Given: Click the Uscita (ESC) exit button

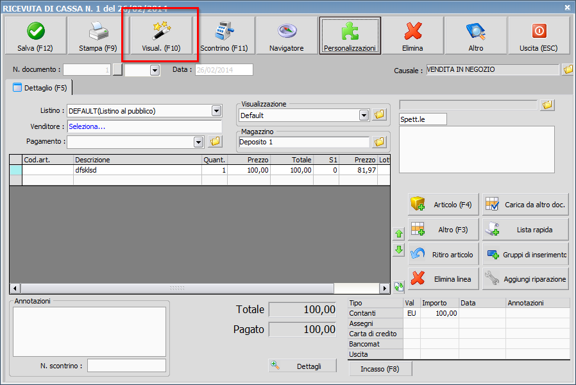Looking at the screenshot, I should (x=539, y=36).
